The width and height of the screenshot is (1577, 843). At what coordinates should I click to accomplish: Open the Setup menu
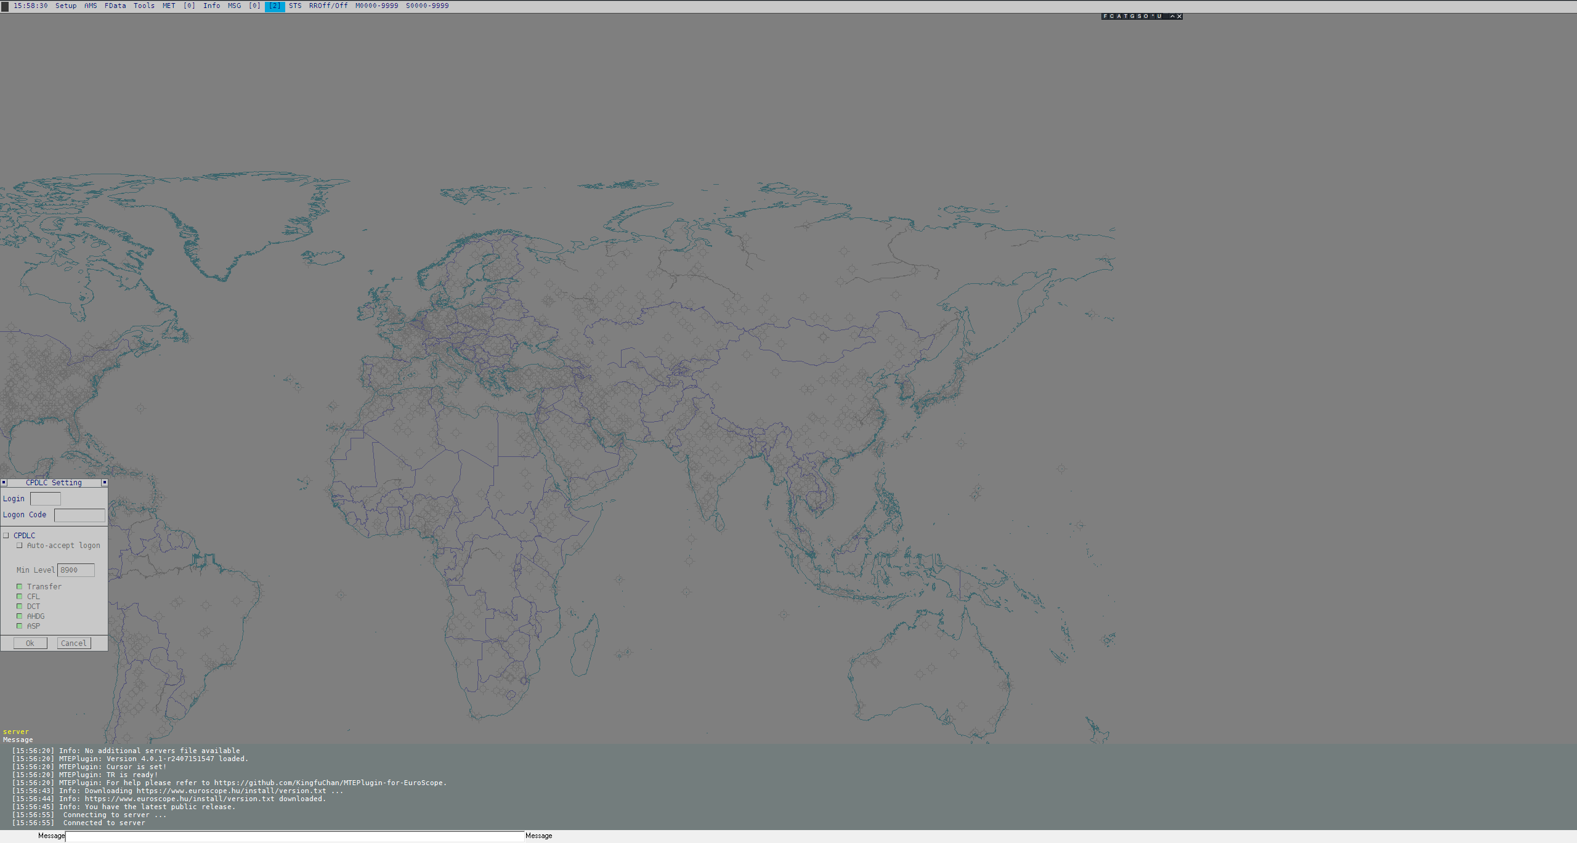(x=66, y=6)
